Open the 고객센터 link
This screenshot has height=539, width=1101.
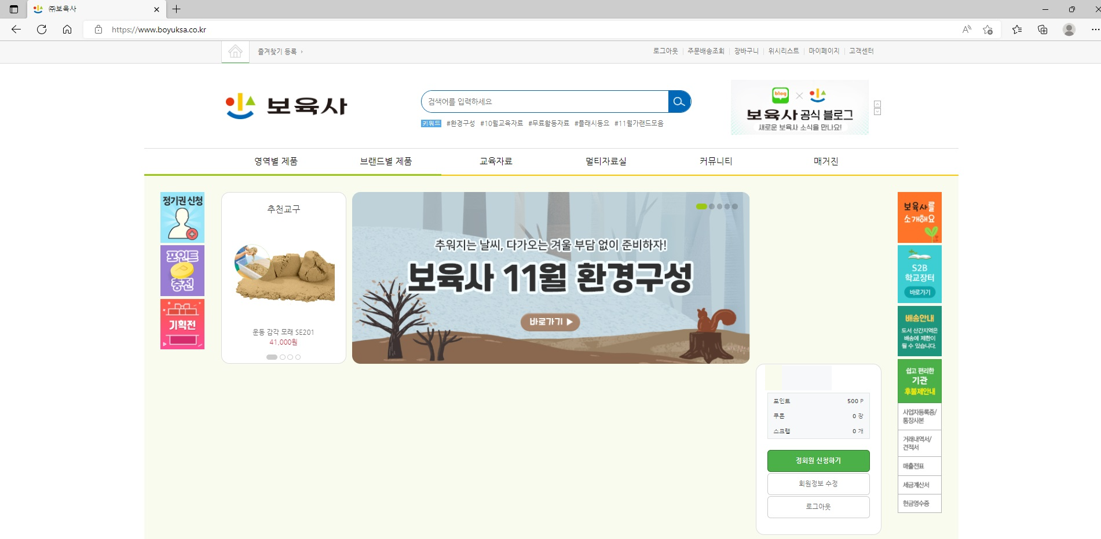pyautogui.click(x=861, y=51)
